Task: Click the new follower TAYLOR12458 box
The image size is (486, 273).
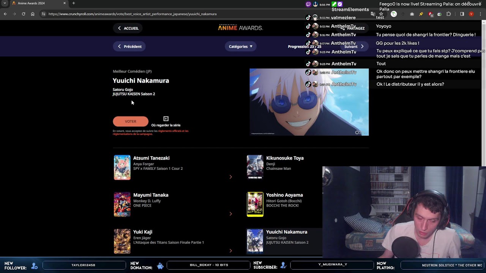Action: point(84,265)
